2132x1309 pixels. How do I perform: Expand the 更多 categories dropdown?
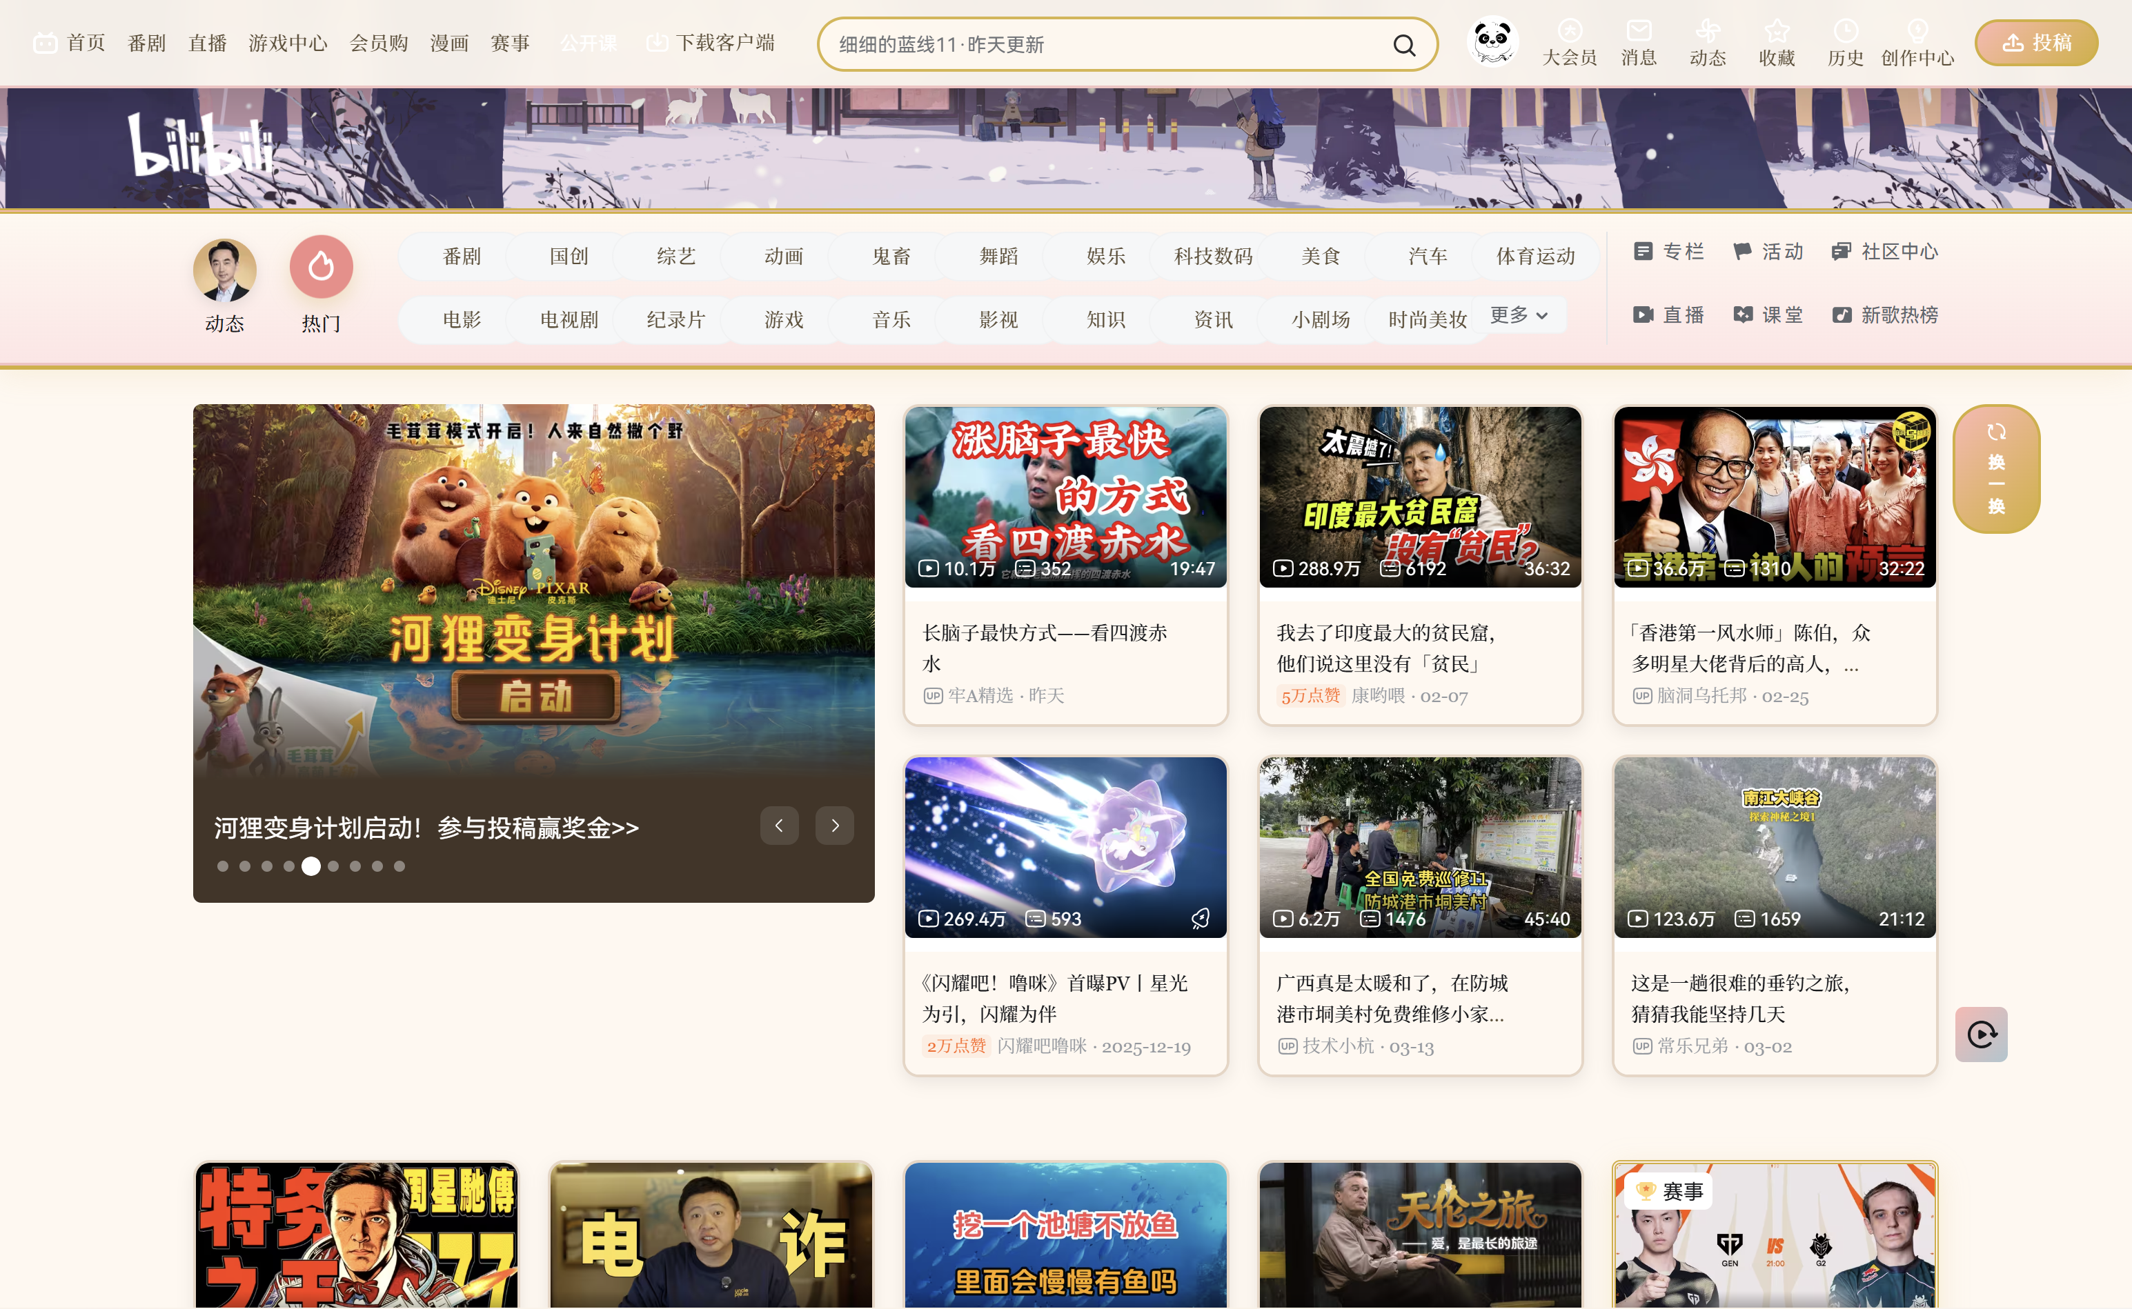1519,315
